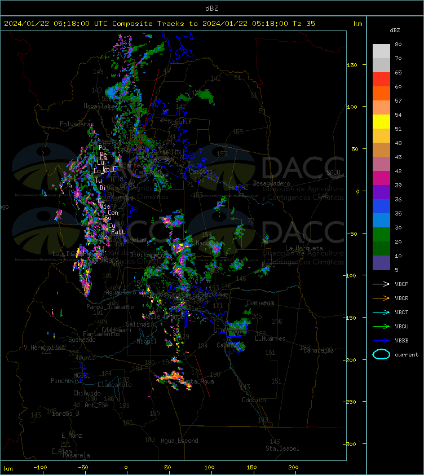Click the VBCU legend label
The image size is (424, 475).
(401, 326)
